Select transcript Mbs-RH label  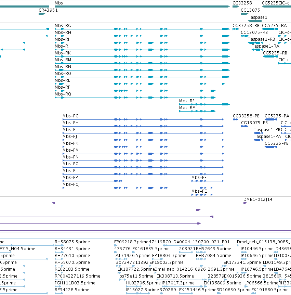(63, 33)
